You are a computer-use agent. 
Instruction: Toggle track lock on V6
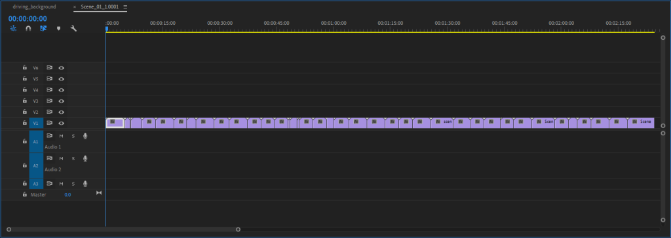tap(25, 67)
